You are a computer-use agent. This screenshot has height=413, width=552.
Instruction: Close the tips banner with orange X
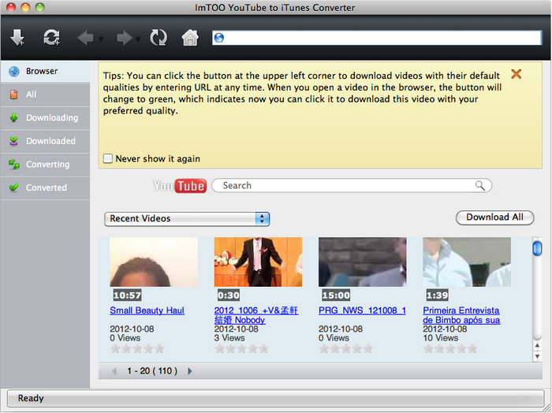tap(516, 74)
